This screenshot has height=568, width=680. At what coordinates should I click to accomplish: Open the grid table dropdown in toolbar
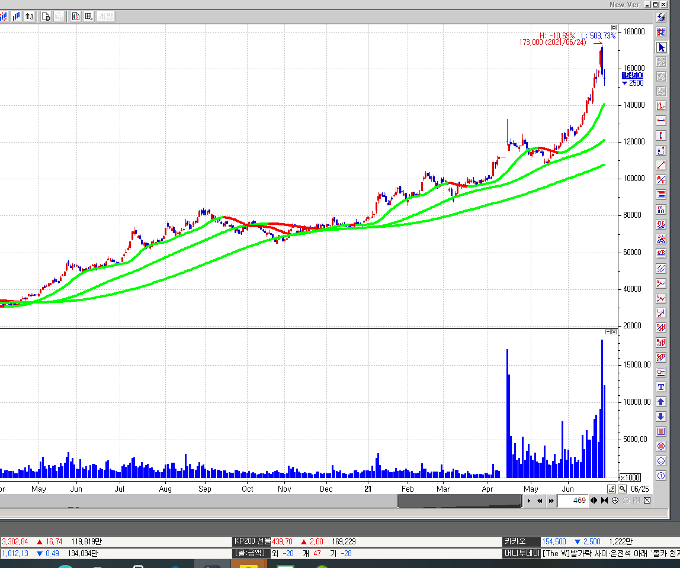click(88, 17)
